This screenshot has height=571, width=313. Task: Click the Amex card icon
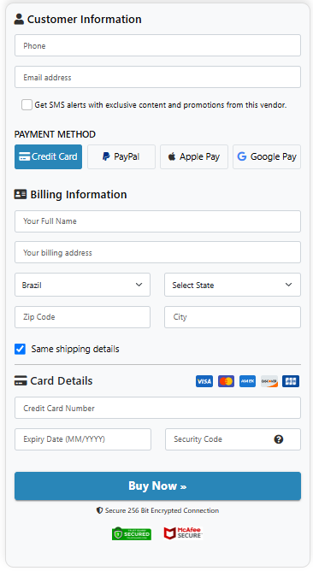pos(247,381)
